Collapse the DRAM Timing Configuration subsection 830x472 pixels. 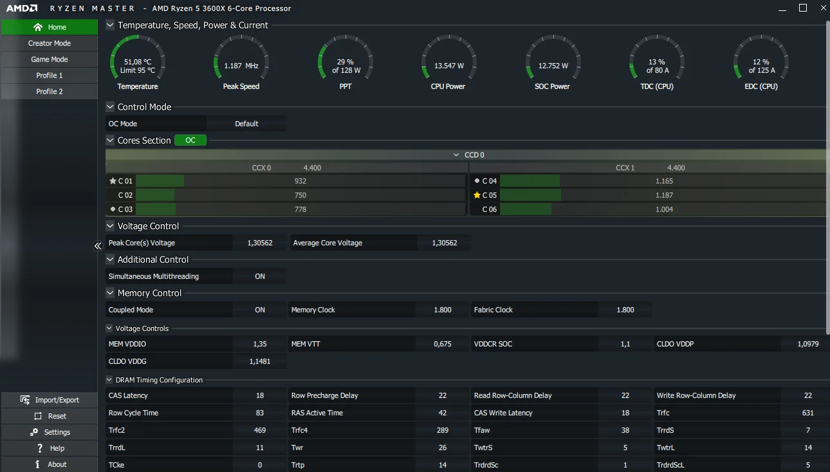click(109, 380)
